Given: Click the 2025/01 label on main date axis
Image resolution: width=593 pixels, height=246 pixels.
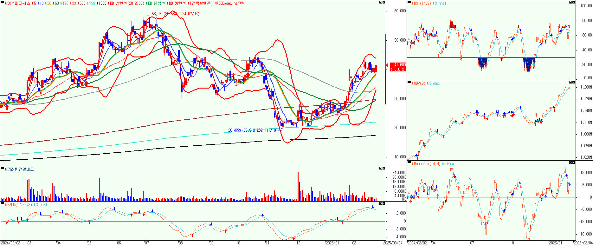Looking at the screenshot, I should pos(333,243).
